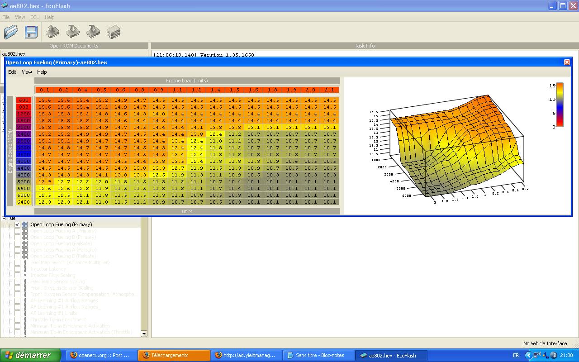Switch to the Téléchargements taskbar window
579x362 pixels.
pyautogui.click(x=174, y=355)
